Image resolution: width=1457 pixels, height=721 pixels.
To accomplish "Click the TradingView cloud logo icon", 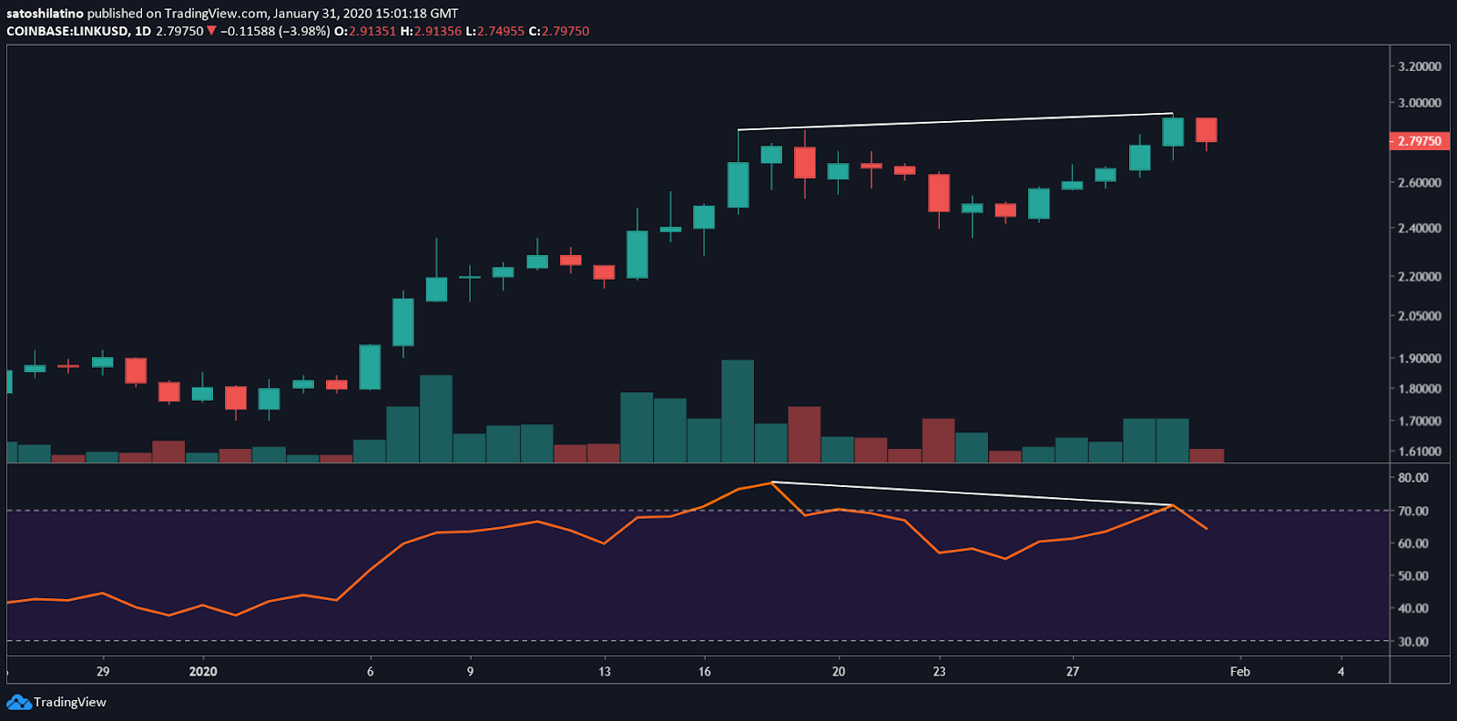I will pos(19,702).
